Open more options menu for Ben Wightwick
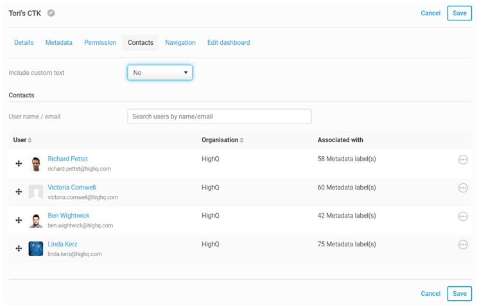Viewport: 477px width, 306px height. click(x=463, y=216)
